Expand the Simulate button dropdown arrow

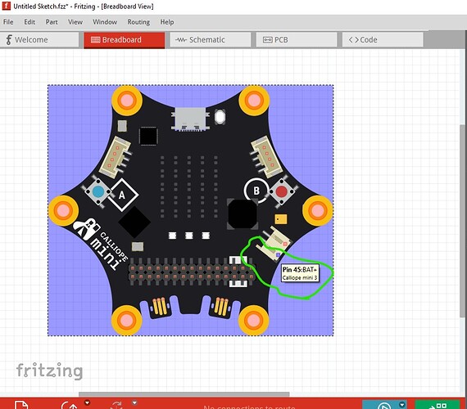[402, 404]
